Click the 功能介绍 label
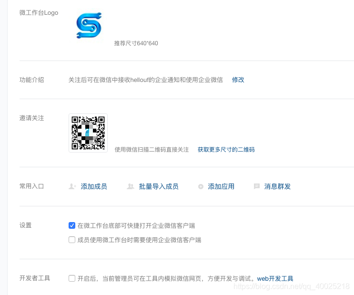Viewport: 354px width, 295px height. pos(31,80)
